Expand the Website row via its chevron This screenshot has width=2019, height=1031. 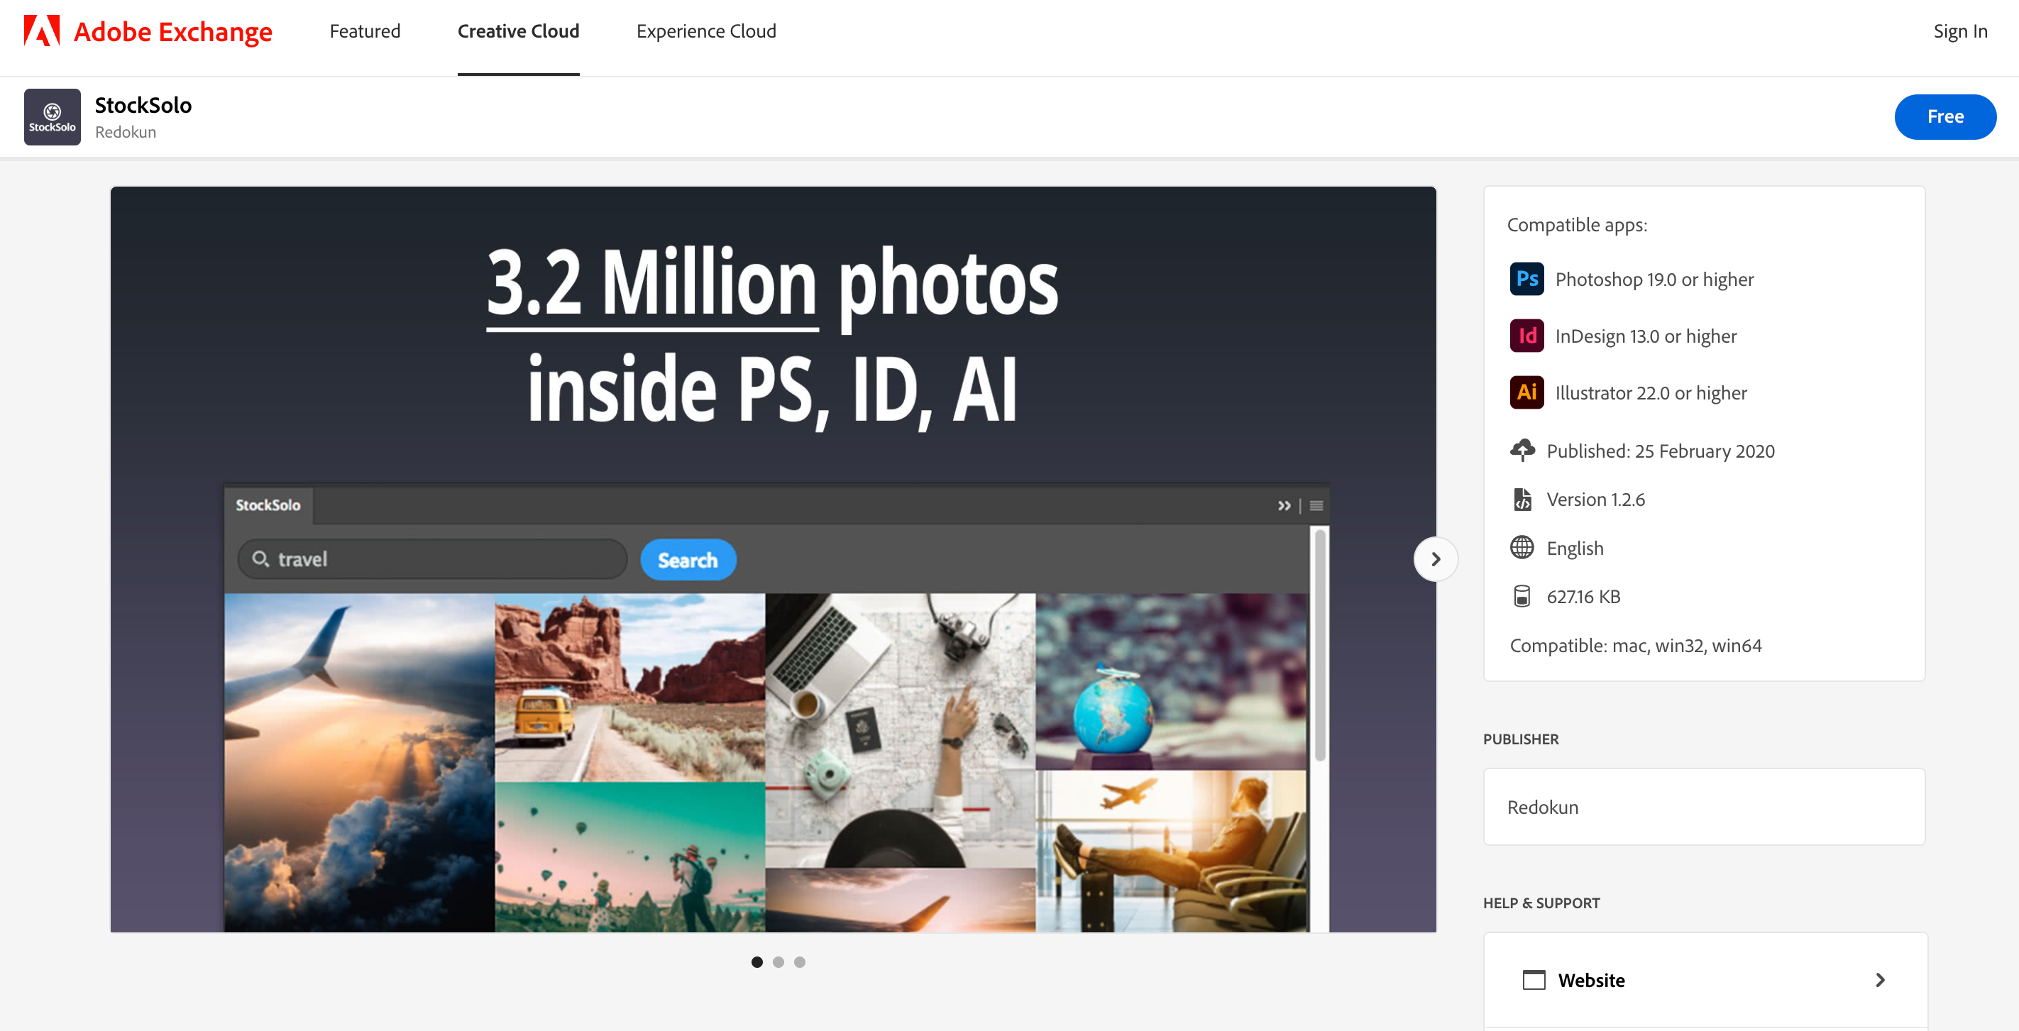1881,979
